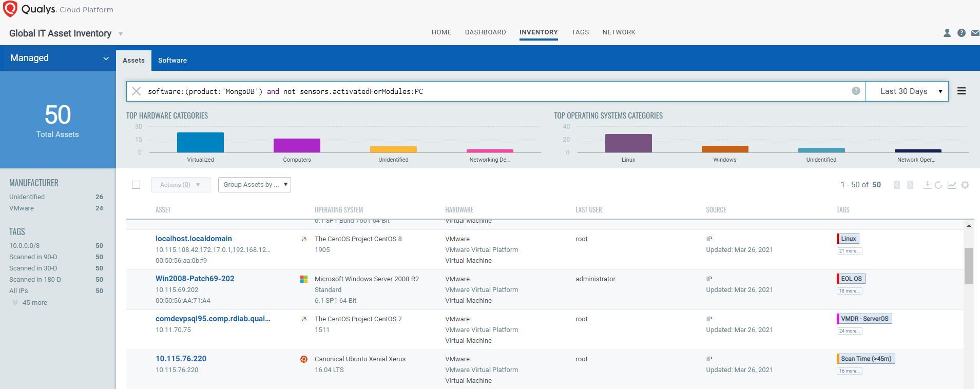The width and height of the screenshot is (980, 389).
Task: Clear the search query with the X icon
Action: [136, 91]
